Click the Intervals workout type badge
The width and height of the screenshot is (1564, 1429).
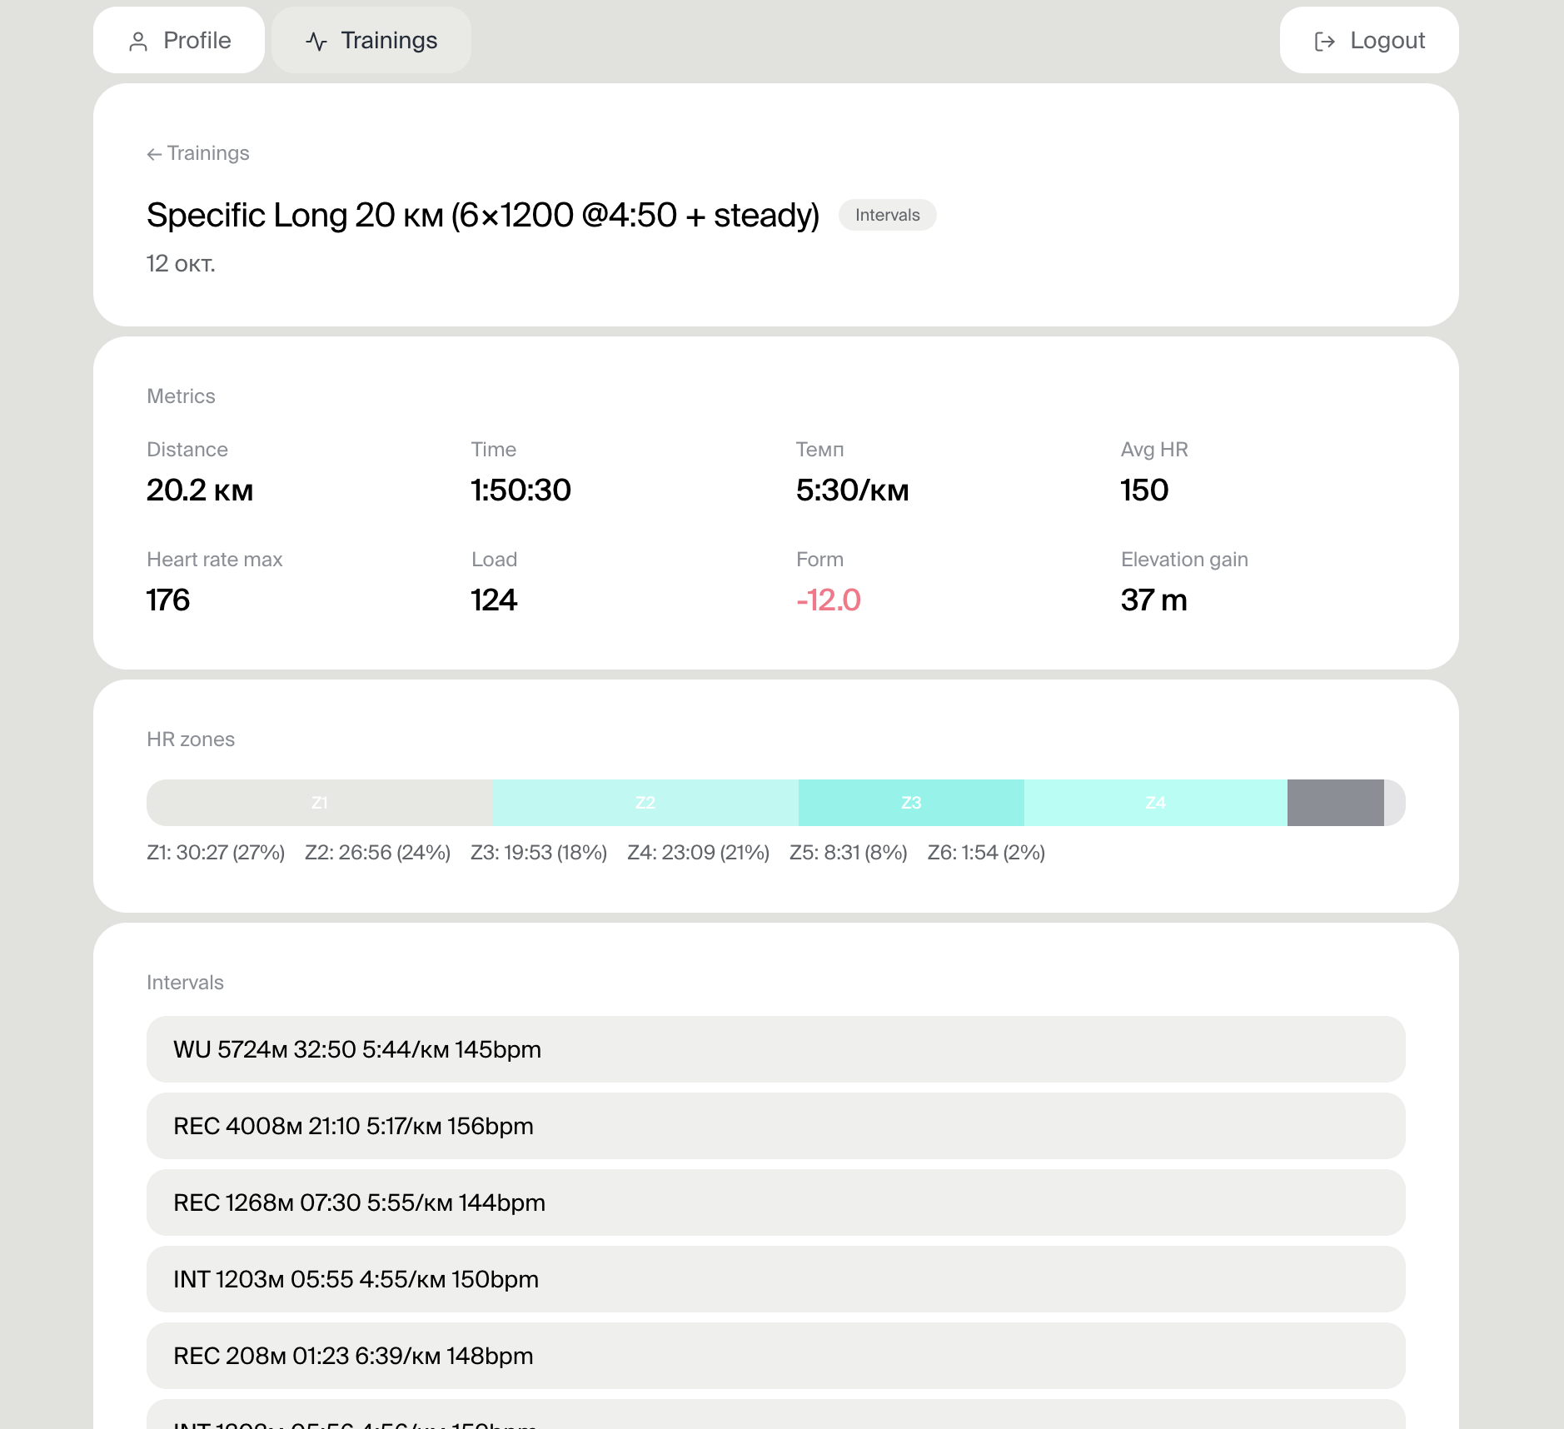pos(887,215)
